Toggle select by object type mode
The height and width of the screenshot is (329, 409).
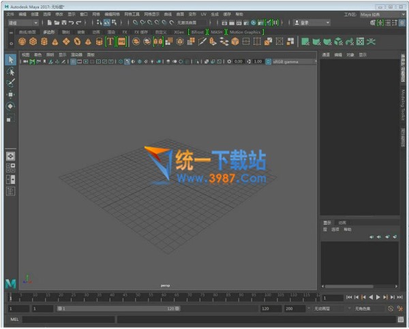[x=107, y=22]
